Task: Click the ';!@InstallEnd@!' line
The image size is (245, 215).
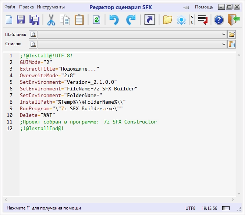Action: click(x=42, y=128)
